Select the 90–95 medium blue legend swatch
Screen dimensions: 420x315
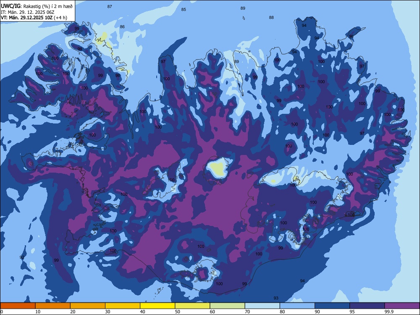332,306
